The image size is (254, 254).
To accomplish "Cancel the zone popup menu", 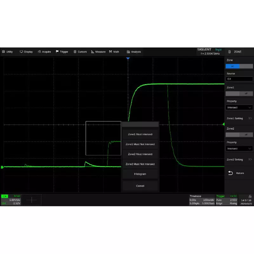I will [140, 186].
